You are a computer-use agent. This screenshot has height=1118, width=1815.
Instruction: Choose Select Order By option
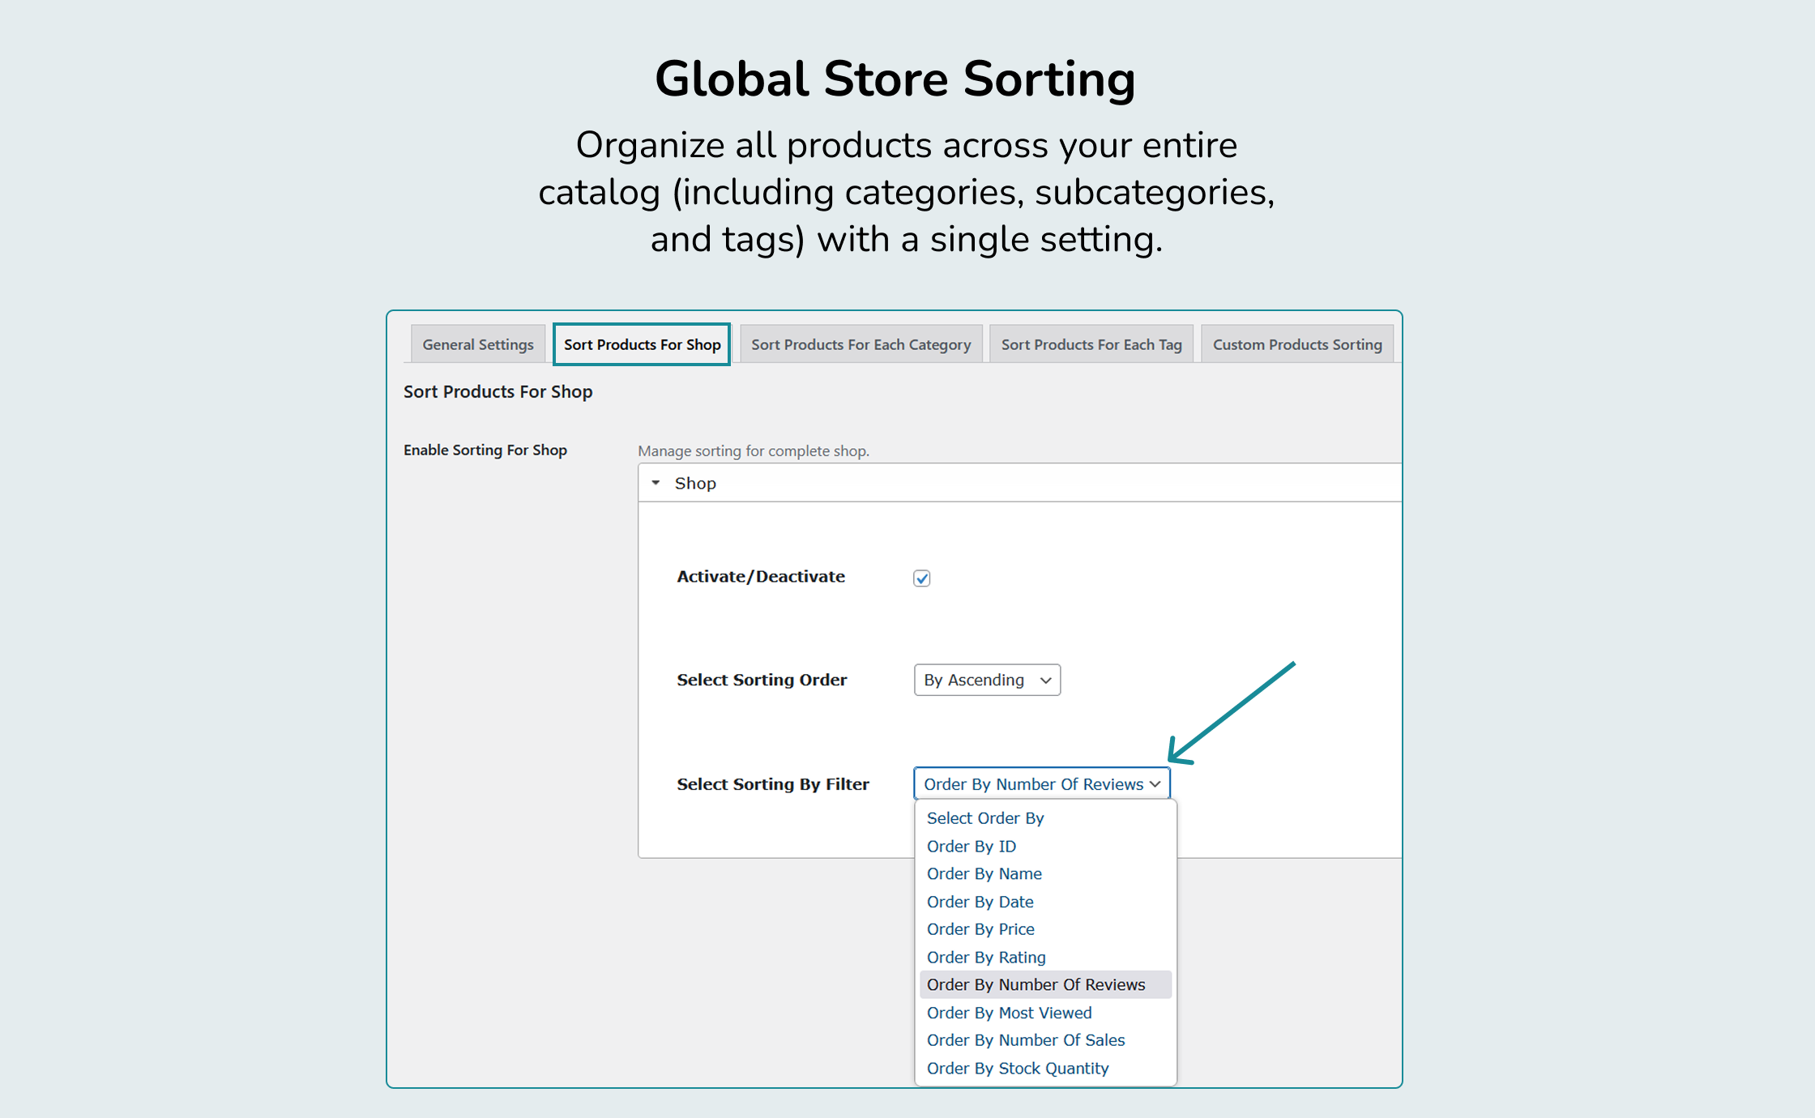pyautogui.click(x=984, y=818)
